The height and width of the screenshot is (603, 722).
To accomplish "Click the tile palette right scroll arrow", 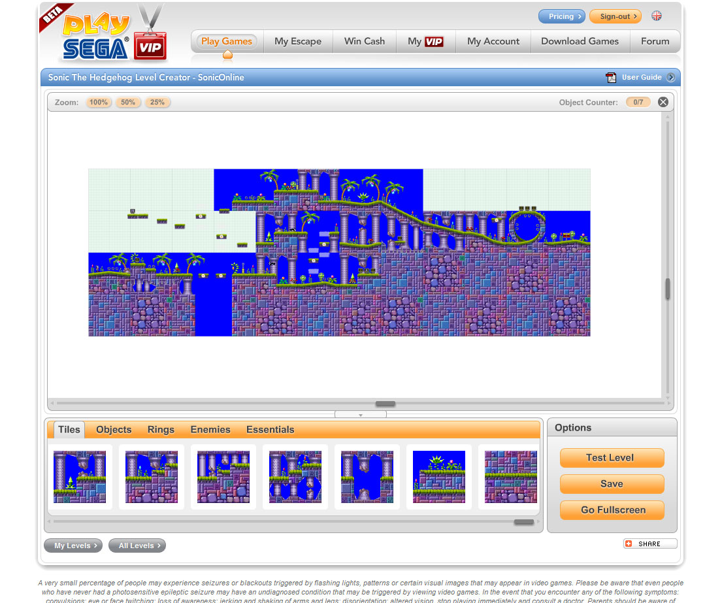I will coord(538,522).
